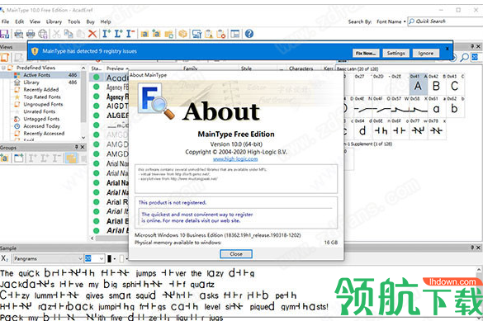
Task: Click the main toolbar 'a' icon with green plus
Action: [x=157, y=34]
